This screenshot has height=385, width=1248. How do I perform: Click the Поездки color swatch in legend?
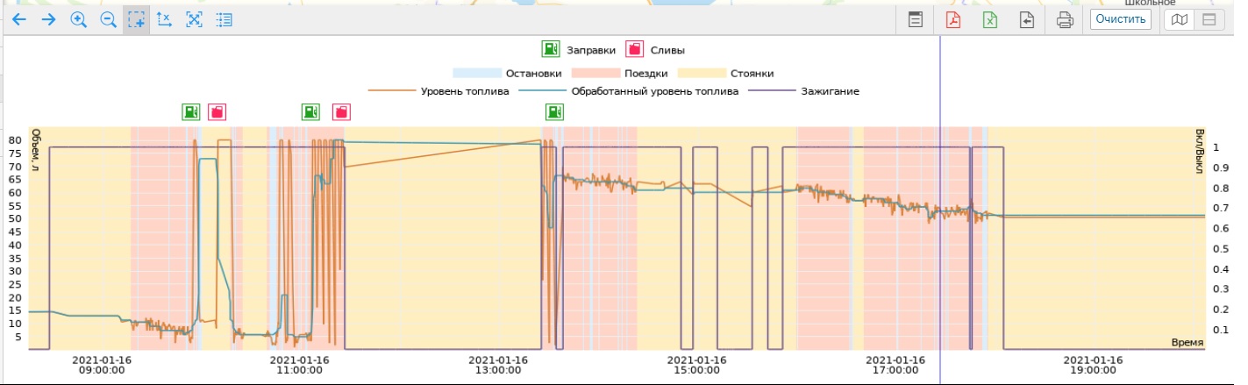coord(595,74)
